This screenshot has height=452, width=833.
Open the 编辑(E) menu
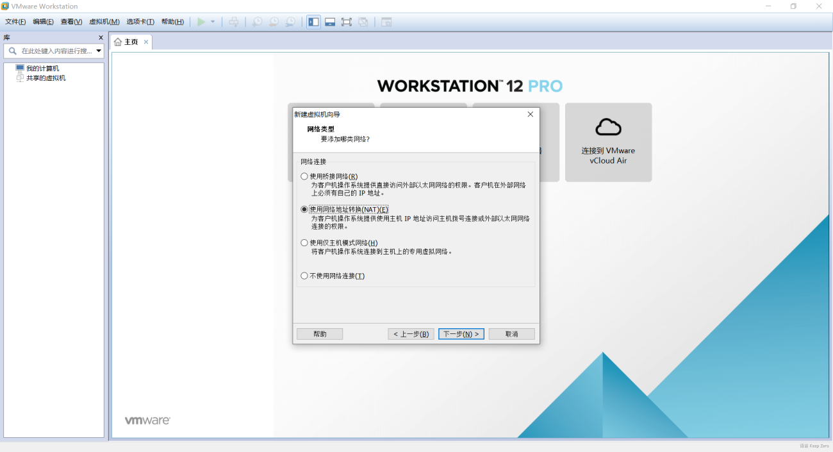point(44,22)
